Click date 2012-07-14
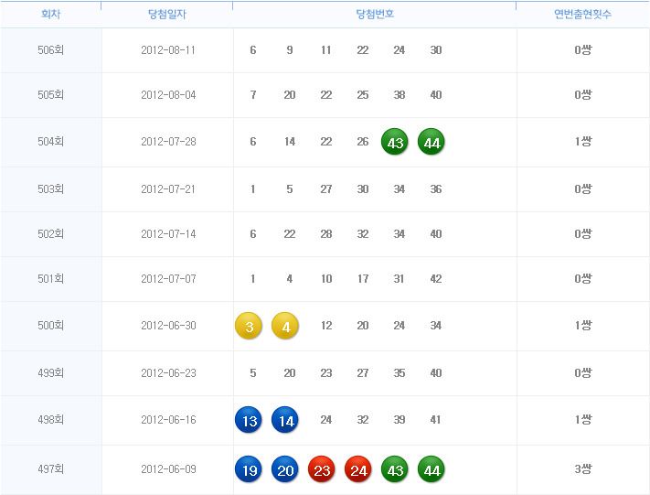 [x=168, y=234]
